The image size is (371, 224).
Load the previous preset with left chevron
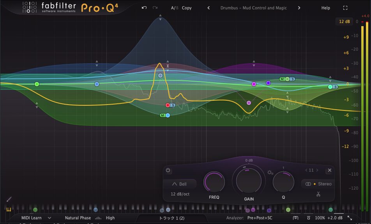point(208,8)
